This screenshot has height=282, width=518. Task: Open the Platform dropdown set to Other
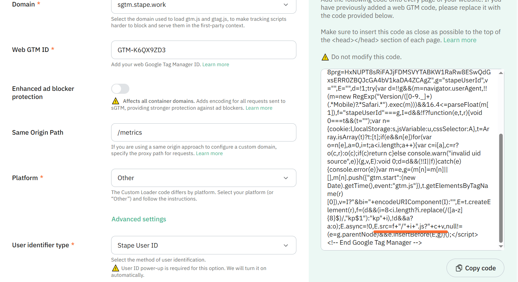[x=203, y=178]
